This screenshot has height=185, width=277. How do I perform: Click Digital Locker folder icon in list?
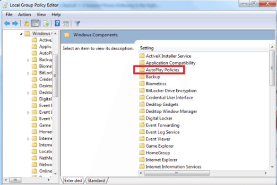tap(142, 118)
